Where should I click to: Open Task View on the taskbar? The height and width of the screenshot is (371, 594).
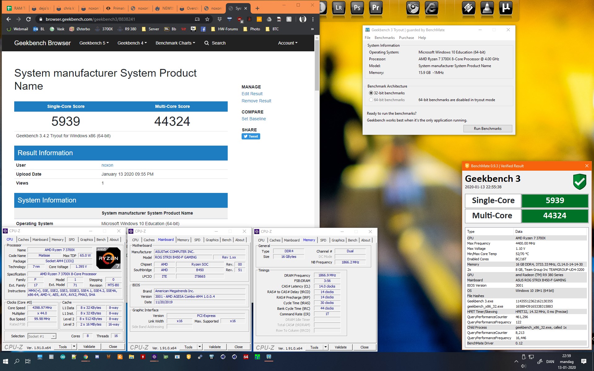(28, 361)
